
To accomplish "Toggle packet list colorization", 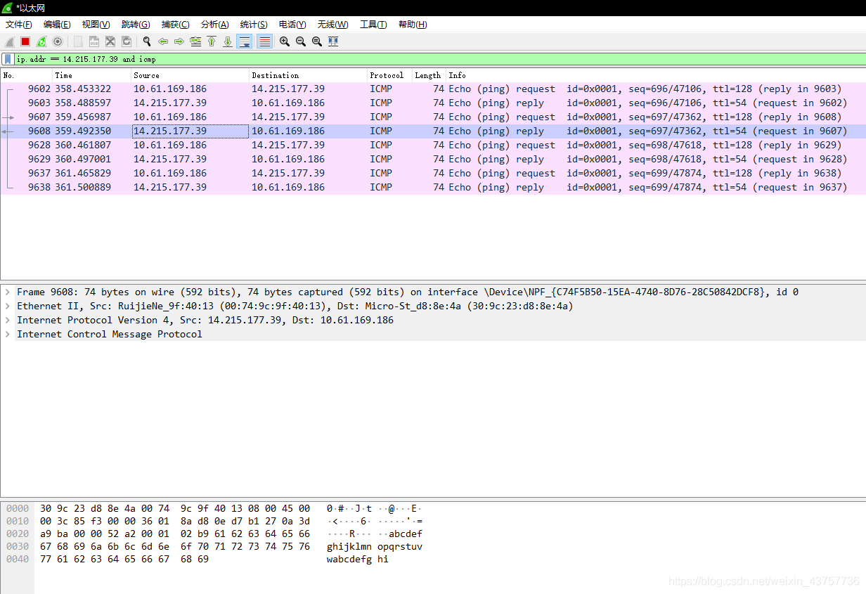I will click(x=264, y=41).
